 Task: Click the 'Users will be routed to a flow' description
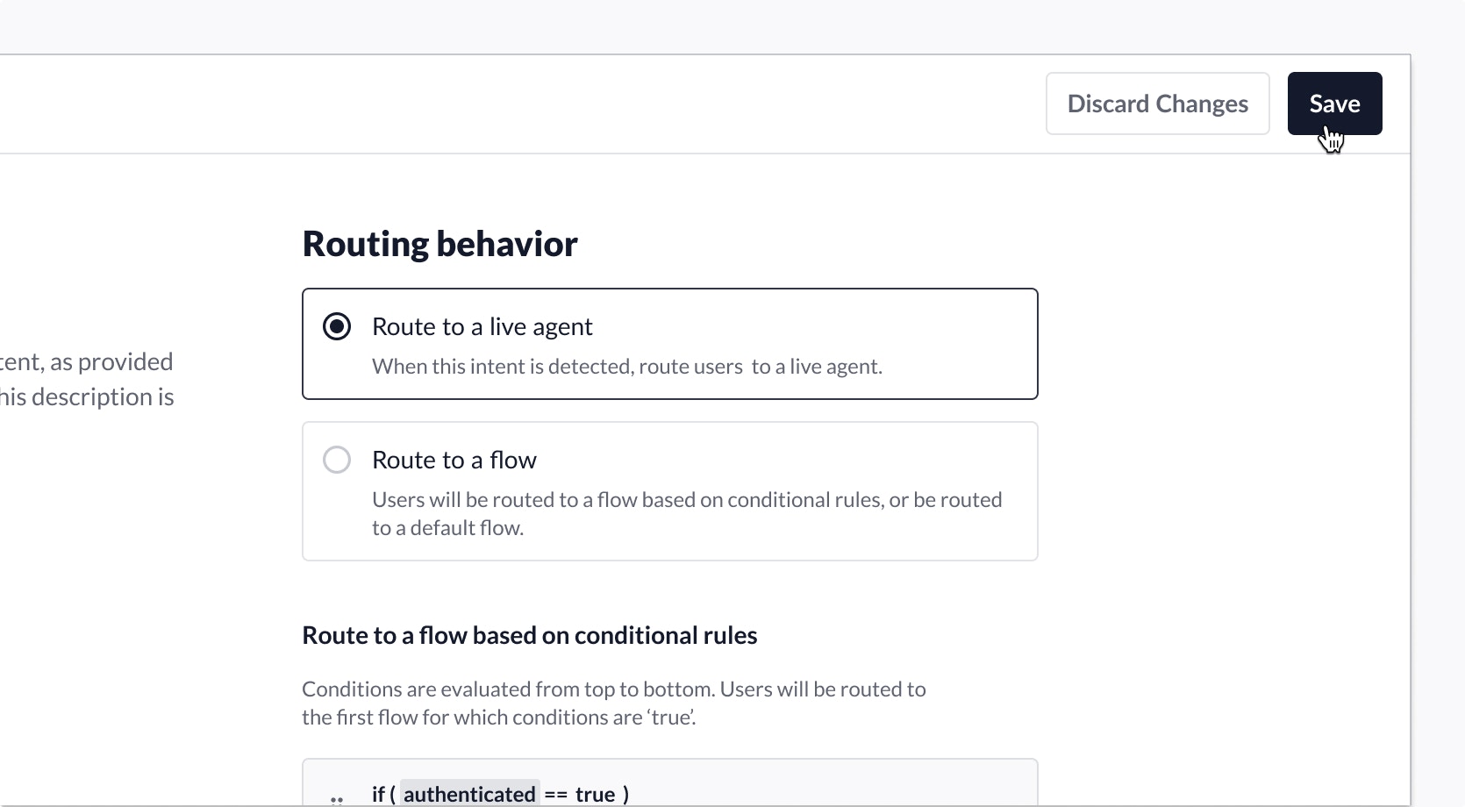pyautogui.click(x=686, y=500)
